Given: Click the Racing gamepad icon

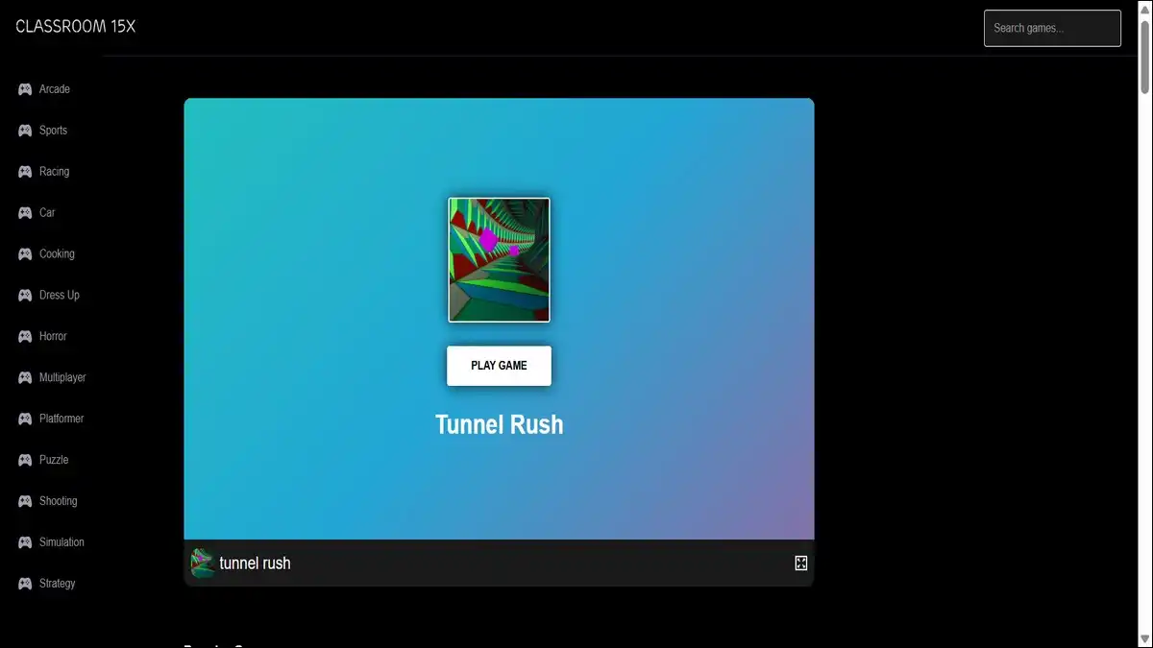Looking at the screenshot, I should (x=25, y=172).
